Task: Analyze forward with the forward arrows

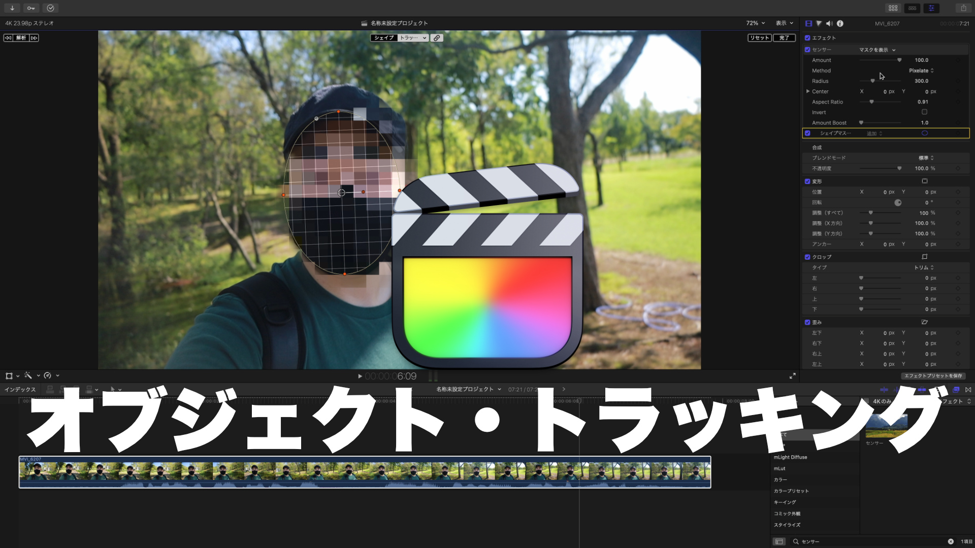Action: [34, 38]
